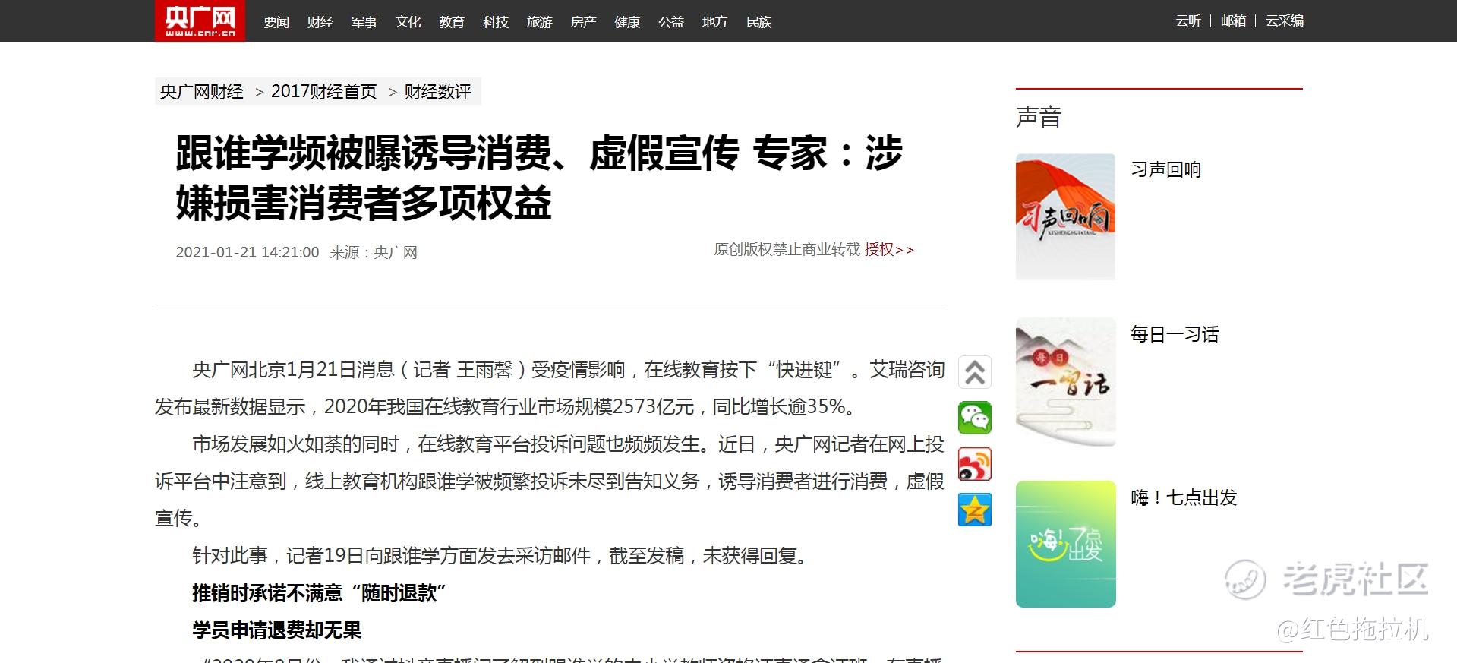Open 公益 in top navigation
Viewport: 1457px width, 663px height.
[x=671, y=22]
